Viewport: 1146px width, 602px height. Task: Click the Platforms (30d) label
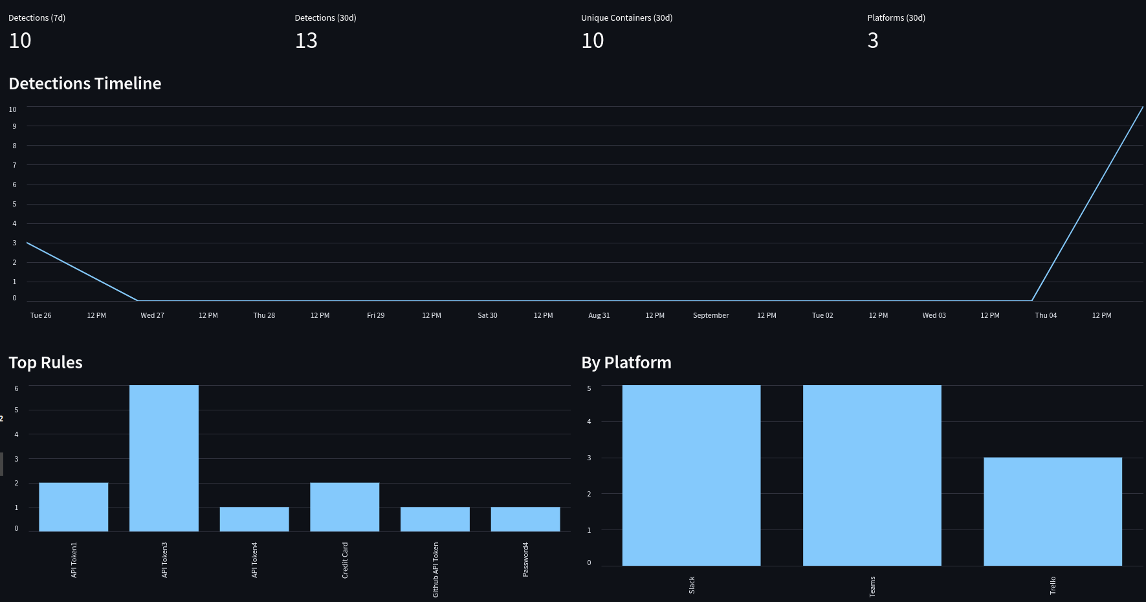click(896, 18)
